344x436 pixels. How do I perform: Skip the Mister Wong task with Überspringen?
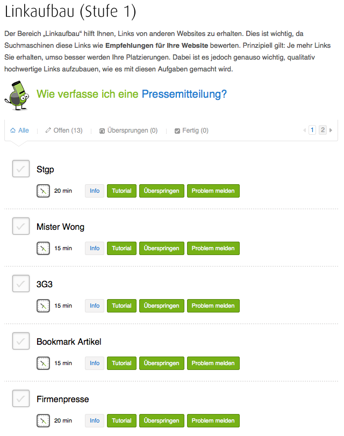pos(161,248)
